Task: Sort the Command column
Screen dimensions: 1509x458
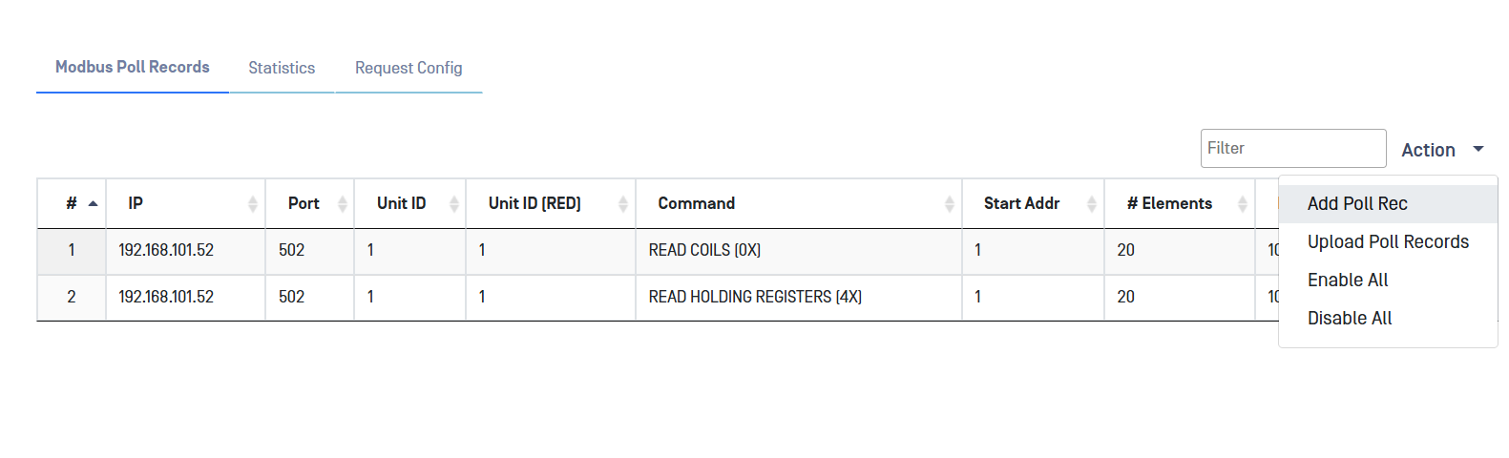Action: pos(949,203)
